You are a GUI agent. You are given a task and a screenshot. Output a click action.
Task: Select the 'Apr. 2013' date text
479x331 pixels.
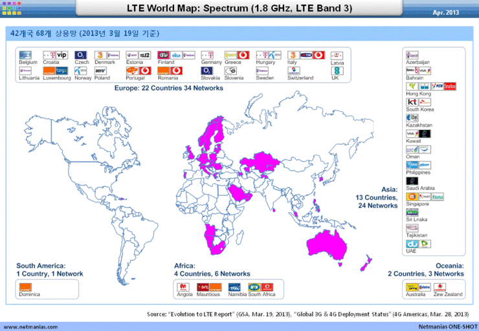tap(446, 12)
